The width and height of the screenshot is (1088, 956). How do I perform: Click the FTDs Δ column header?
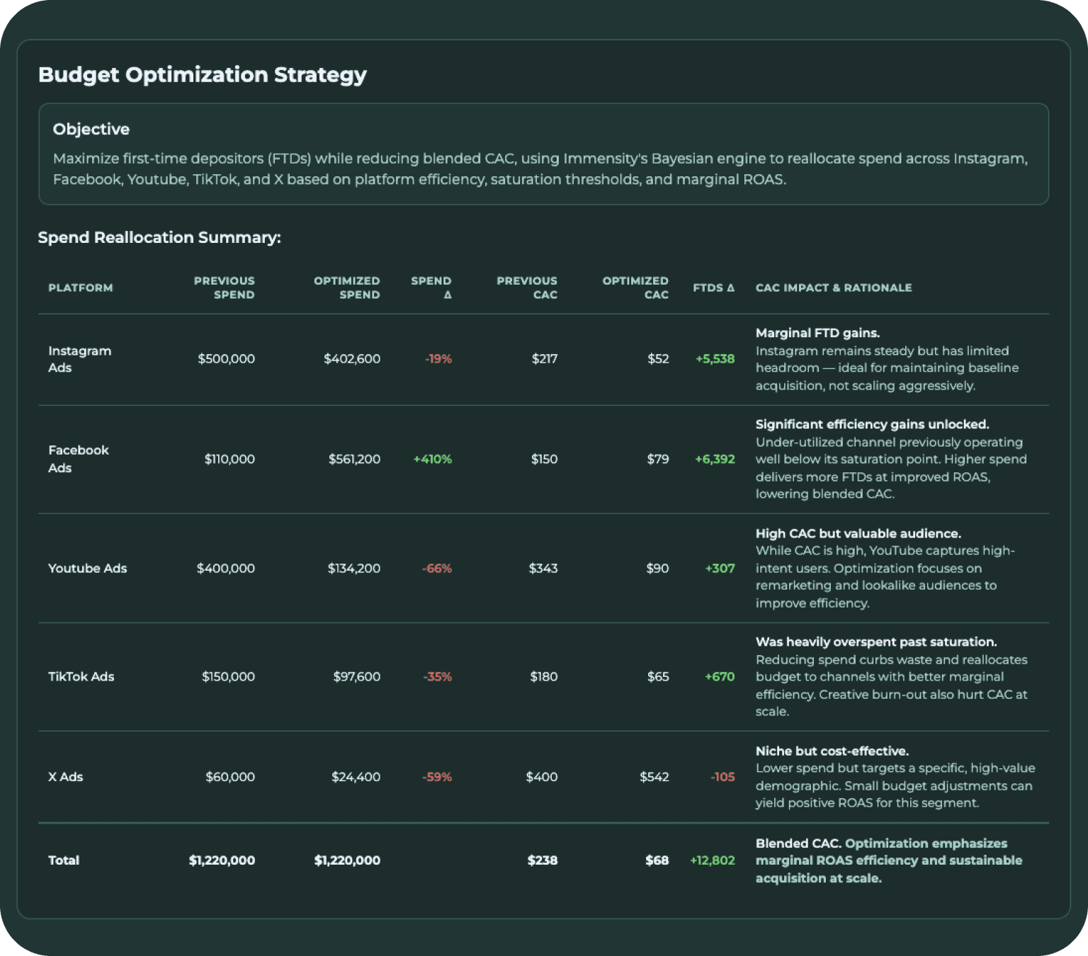click(713, 288)
